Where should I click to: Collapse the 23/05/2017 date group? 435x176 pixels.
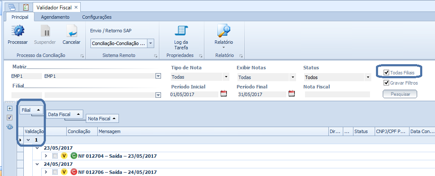(38, 148)
